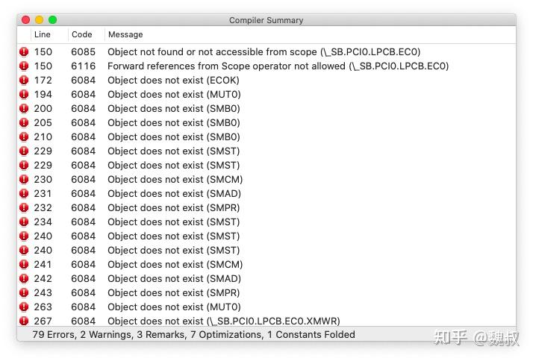Select the line 263 MUT0 error message

pyautogui.click(x=174, y=307)
